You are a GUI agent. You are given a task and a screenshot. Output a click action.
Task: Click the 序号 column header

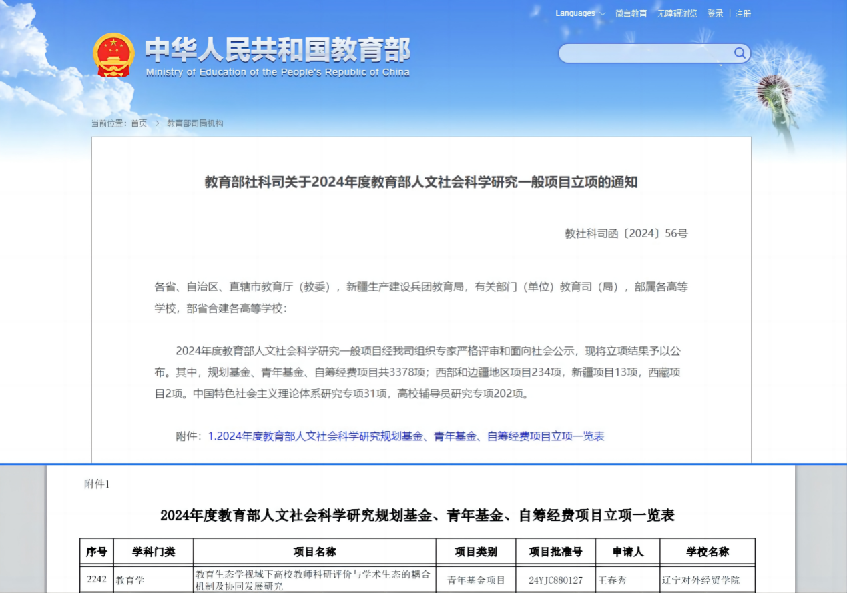point(97,552)
